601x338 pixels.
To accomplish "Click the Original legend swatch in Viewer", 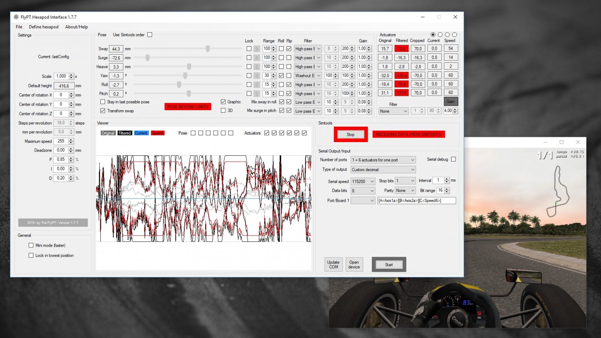I will [x=108, y=133].
